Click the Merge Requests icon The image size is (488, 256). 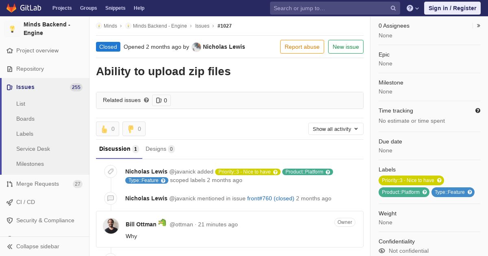(x=10, y=184)
